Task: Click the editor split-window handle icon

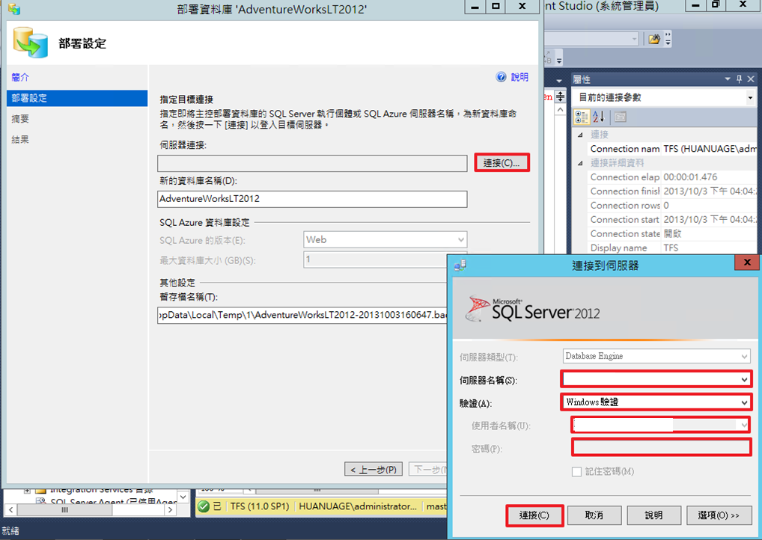Action: point(561,96)
